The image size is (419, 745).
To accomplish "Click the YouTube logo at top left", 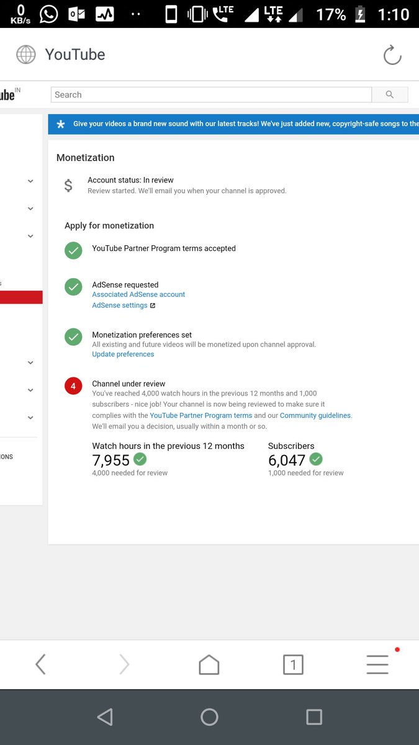I will (10, 94).
